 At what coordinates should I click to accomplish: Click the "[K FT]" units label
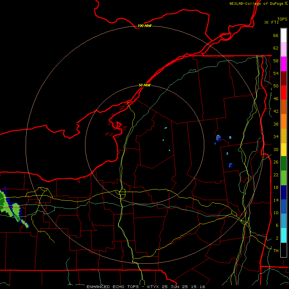pyautogui.click(x=271, y=22)
